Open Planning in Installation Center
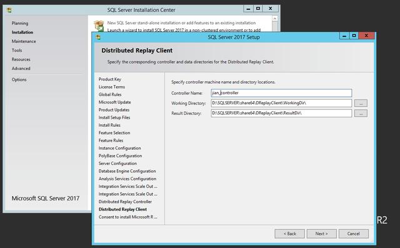400x248 pixels. click(20, 23)
